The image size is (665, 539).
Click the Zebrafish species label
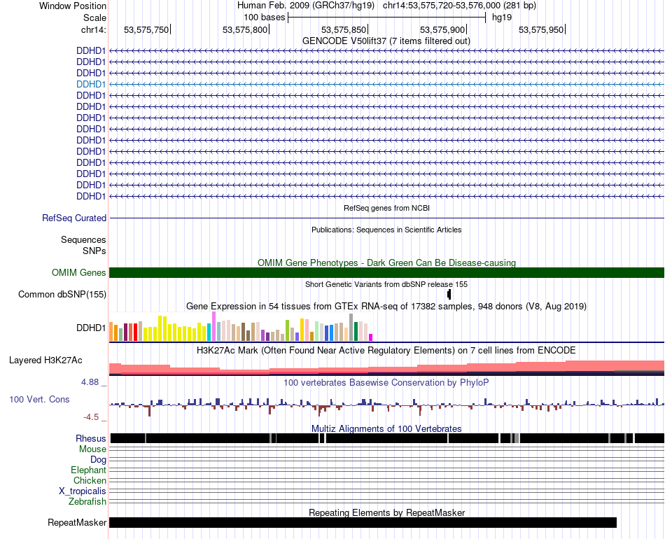[x=87, y=501]
